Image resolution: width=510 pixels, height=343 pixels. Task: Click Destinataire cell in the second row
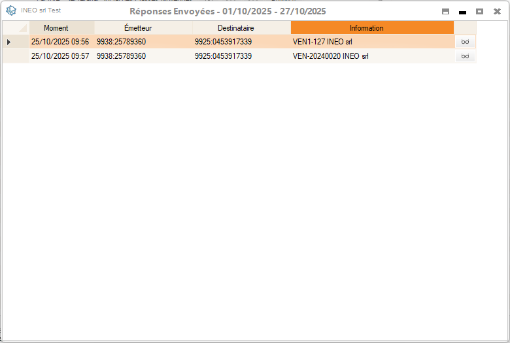[223, 56]
